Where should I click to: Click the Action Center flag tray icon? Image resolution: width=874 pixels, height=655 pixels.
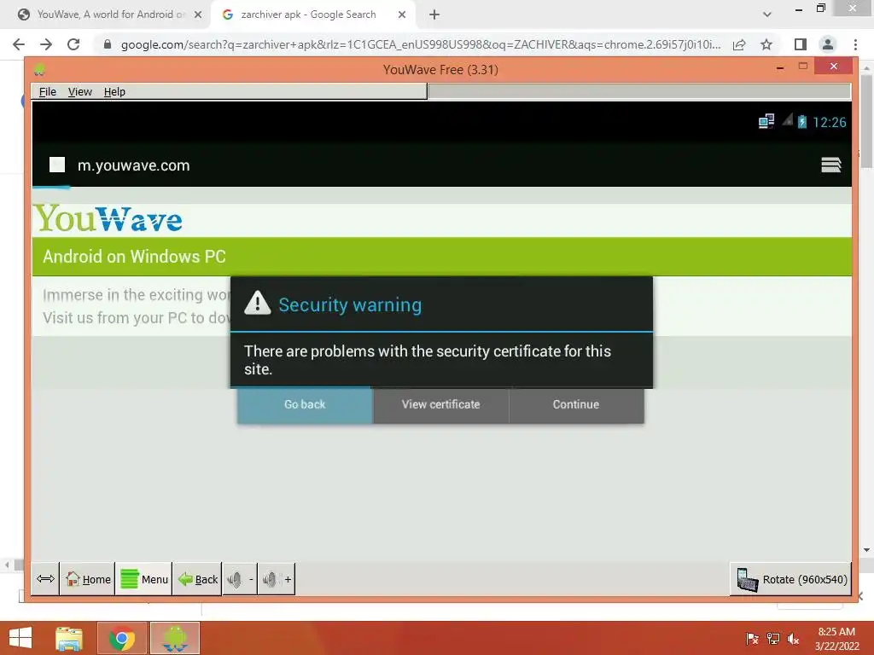point(752,639)
